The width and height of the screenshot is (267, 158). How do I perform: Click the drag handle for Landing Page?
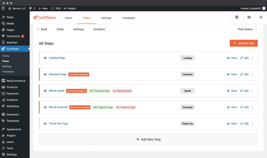[x=45, y=58]
